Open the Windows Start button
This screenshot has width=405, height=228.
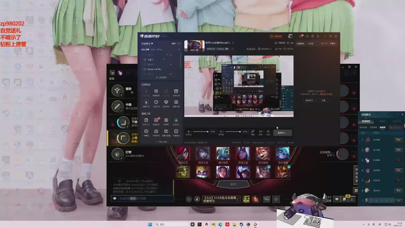[150, 224]
